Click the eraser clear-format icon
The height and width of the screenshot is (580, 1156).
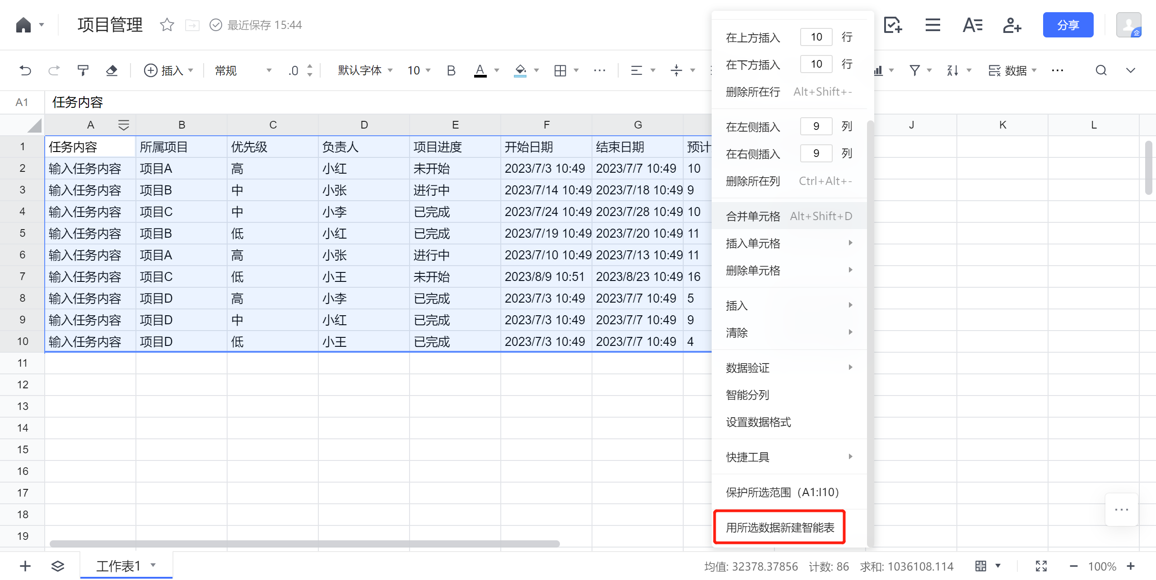[x=112, y=70]
